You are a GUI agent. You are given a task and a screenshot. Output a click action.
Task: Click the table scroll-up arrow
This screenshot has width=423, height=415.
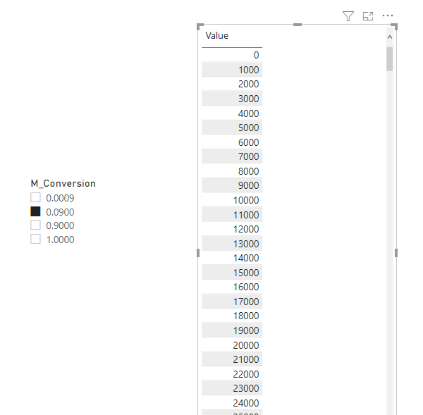(x=390, y=37)
